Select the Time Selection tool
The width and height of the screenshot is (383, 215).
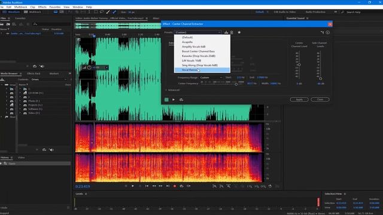click(x=89, y=12)
